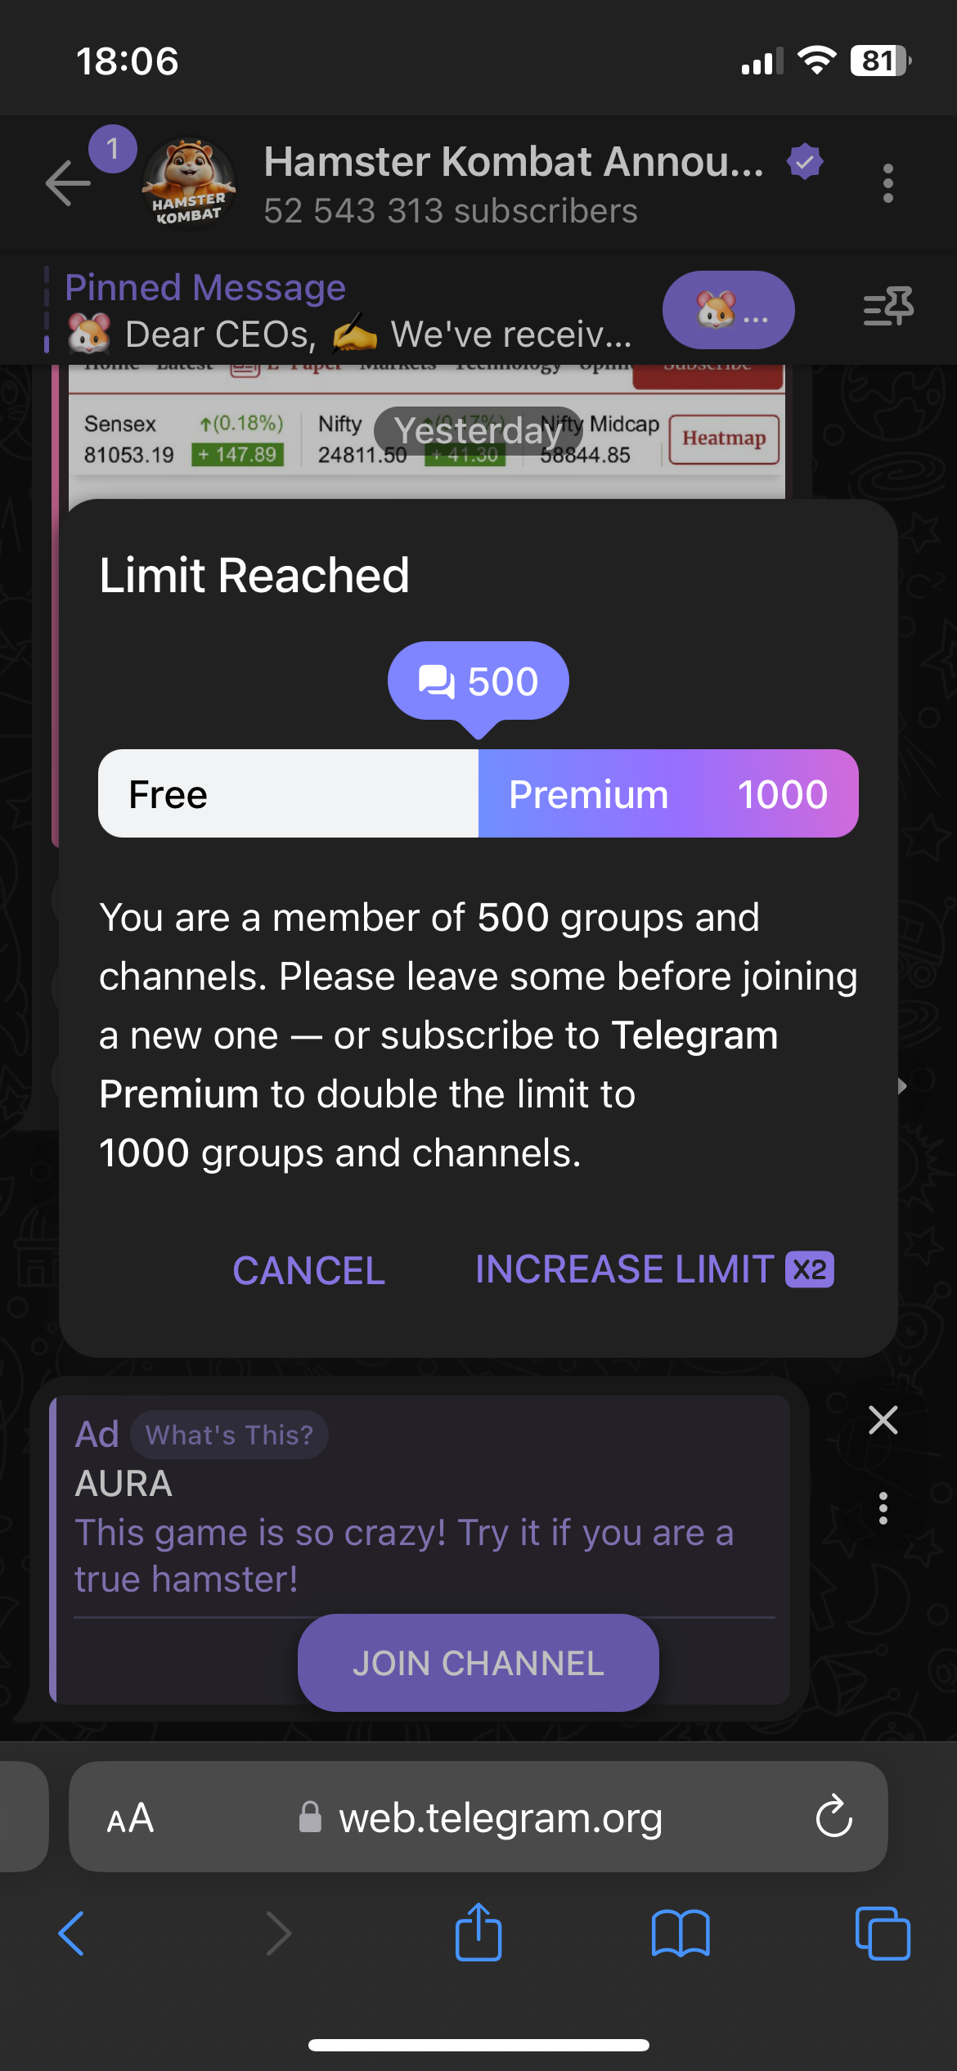Close the AURA sponsored ad
This screenshot has height=2071, width=957.
(x=883, y=1421)
